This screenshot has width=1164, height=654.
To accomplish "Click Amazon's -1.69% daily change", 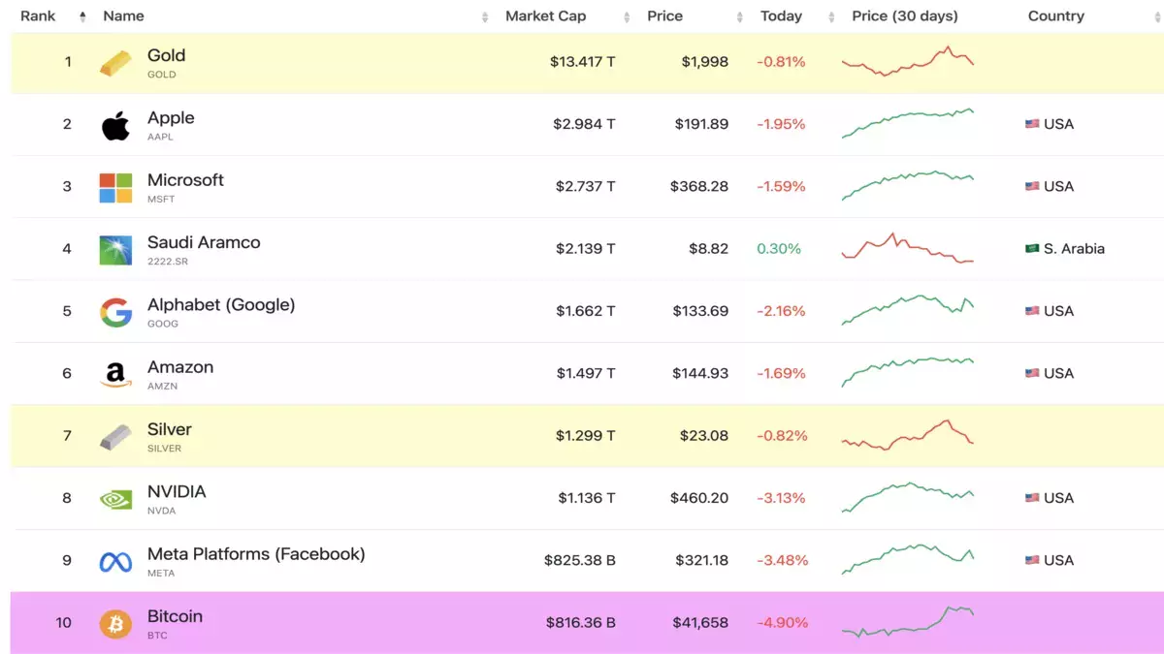I will 782,373.
